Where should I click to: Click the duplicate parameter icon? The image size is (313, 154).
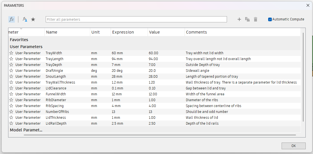tap(247, 19)
